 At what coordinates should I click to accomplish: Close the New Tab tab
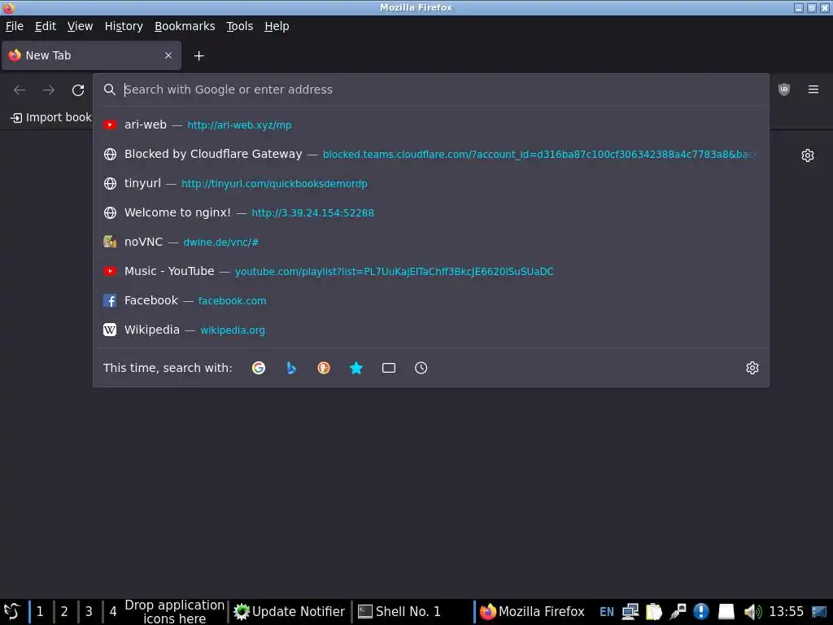(168, 55)
